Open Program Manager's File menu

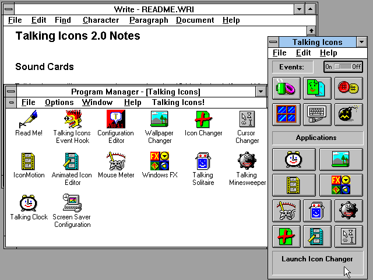tap(29, 103)
